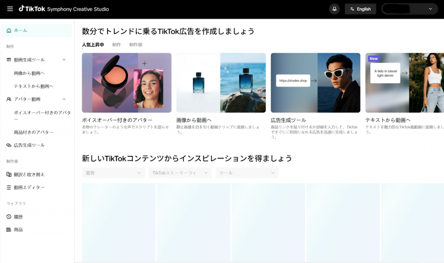Click the 商品 library icon
Image resolution: width=444 pixels, height=263 pixels.
coord(9,230)
